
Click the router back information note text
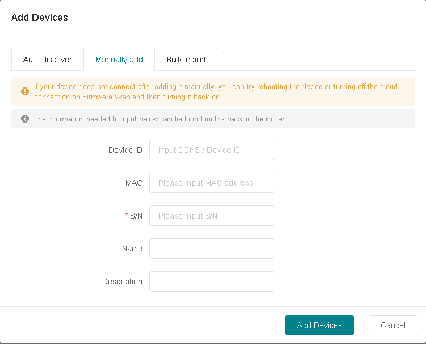click(160, 119)
